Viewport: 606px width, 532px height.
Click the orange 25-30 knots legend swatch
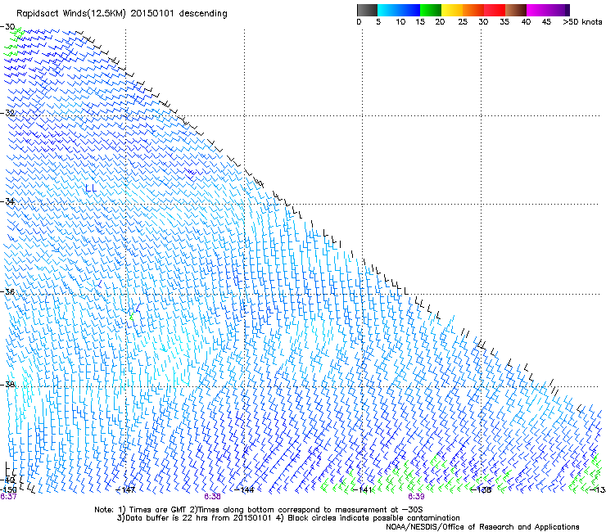pyautogui.click(x=473, y=10)
